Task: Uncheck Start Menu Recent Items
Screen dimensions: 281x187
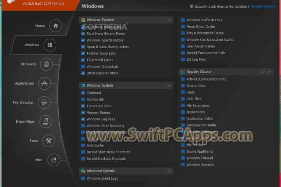Action: (x=83, y=34)
